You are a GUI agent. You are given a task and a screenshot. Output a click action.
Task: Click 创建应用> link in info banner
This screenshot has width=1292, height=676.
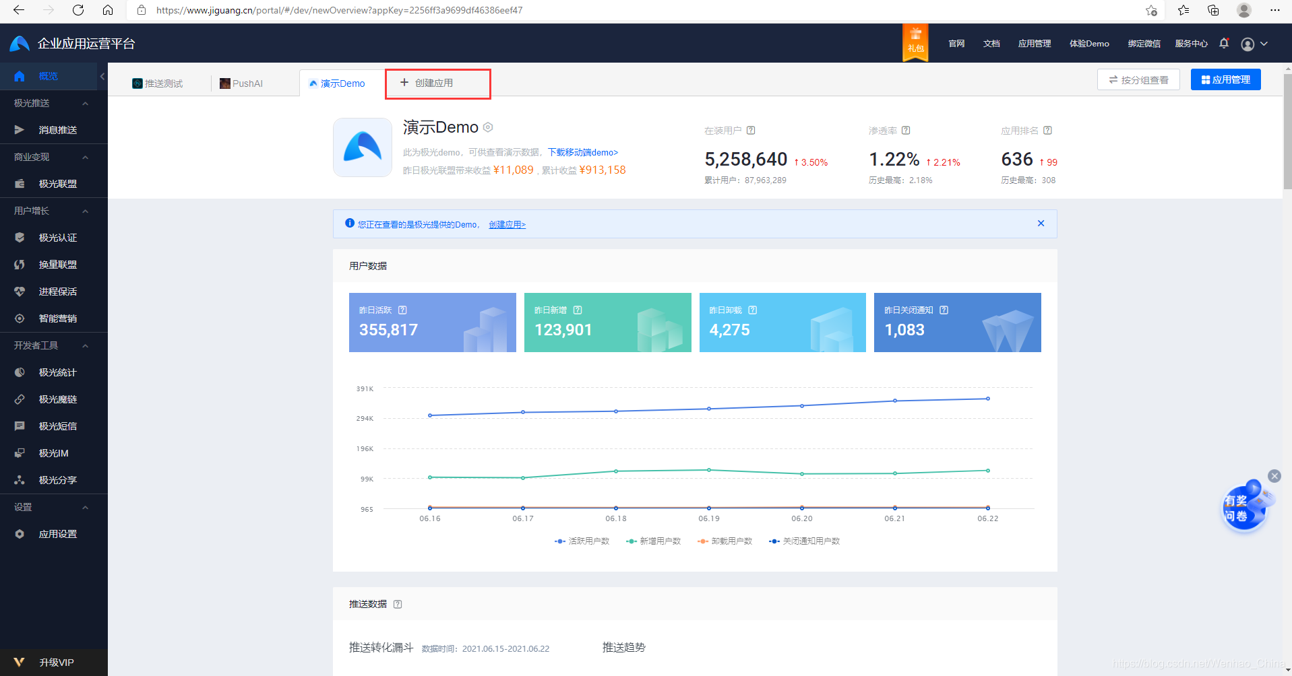[507, 225]
